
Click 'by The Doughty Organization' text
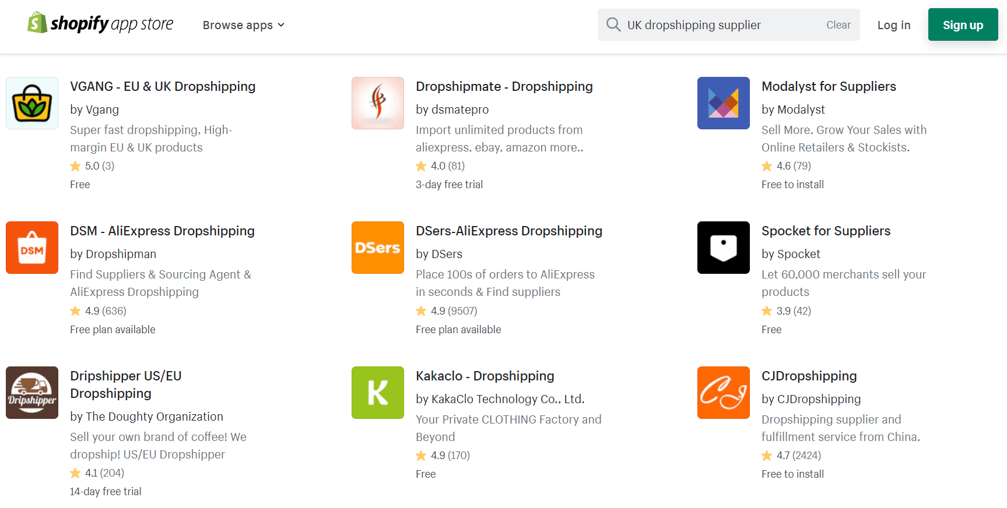[x=146, y=417]
